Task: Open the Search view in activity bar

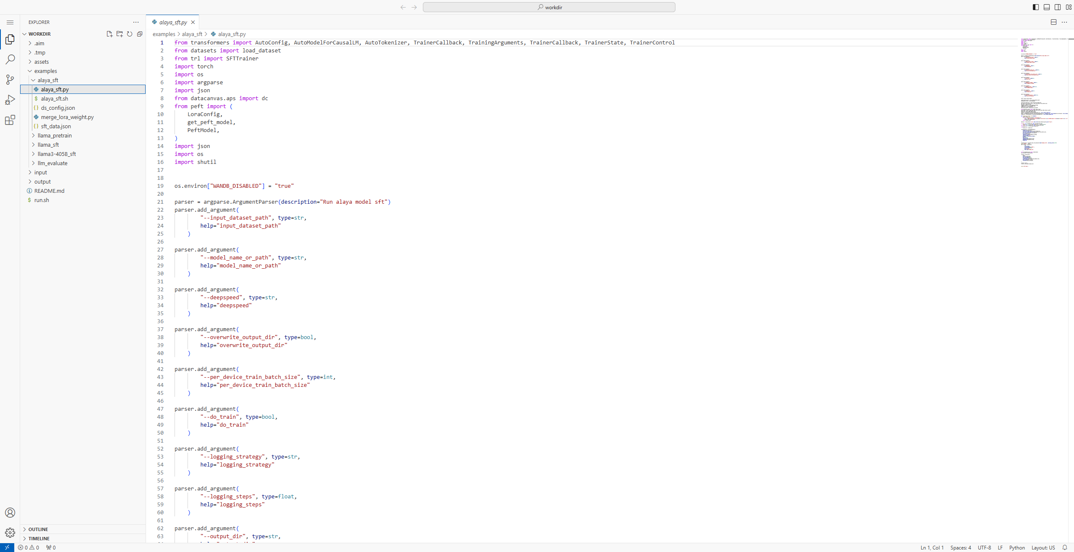Action: 10,60
